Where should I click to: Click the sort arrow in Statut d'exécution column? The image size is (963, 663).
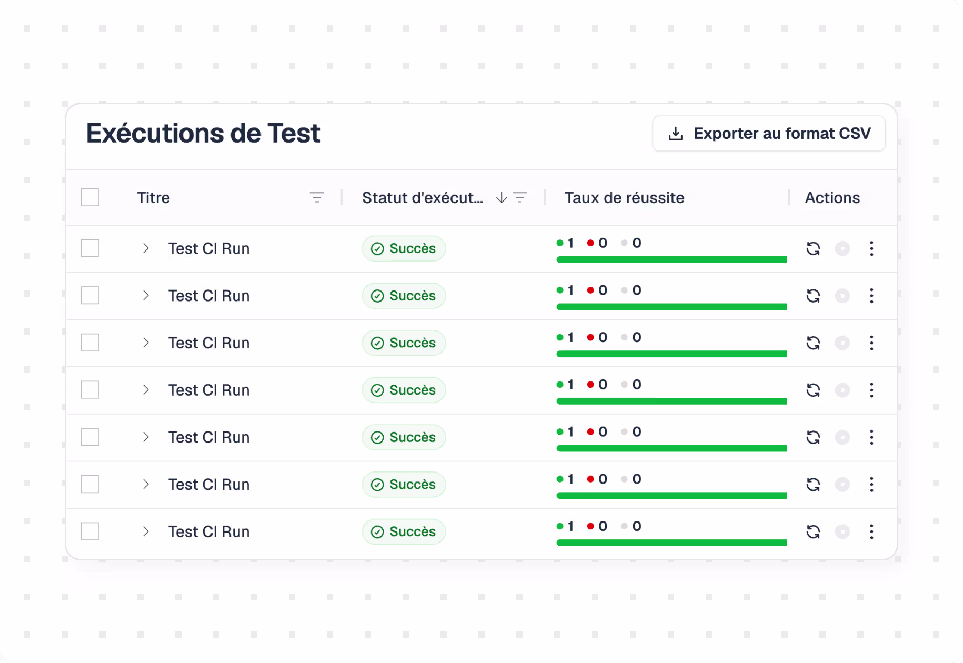[x=501, y=198]
